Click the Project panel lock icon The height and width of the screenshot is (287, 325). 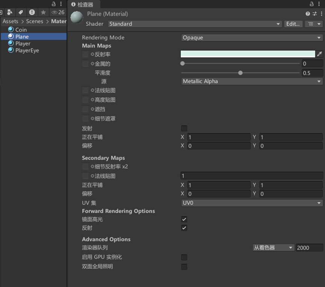(53, 4)
